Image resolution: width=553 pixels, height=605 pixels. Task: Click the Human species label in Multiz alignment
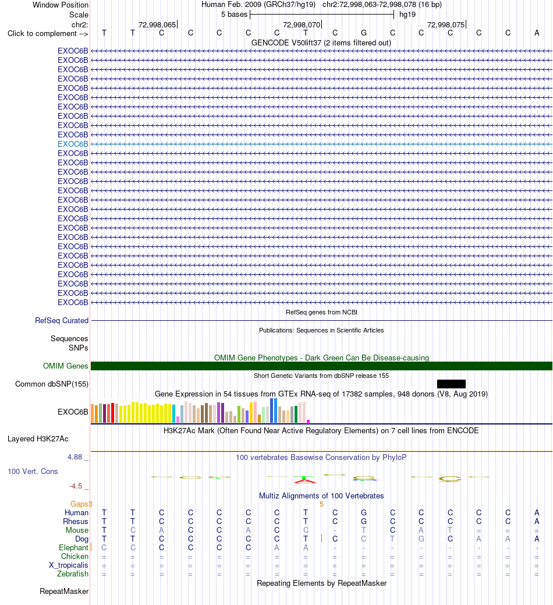76,513
